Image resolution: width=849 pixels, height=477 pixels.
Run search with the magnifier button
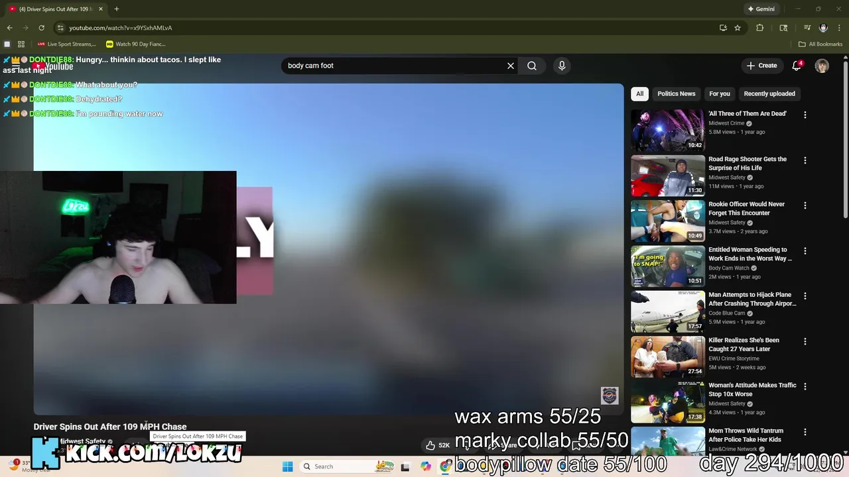click(532, 66)
